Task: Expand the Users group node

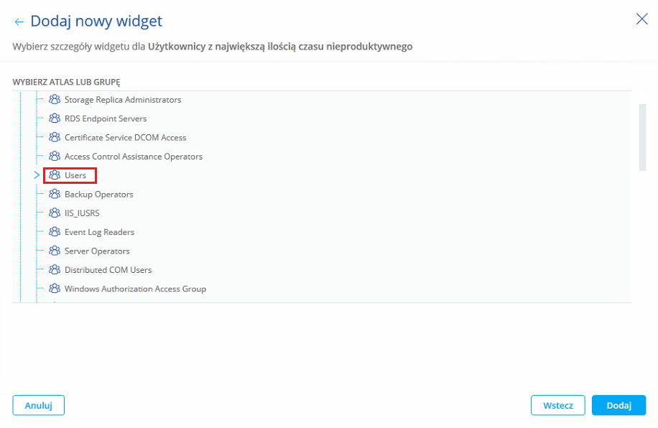Action: pyautogui.click(x=37, y=175)
